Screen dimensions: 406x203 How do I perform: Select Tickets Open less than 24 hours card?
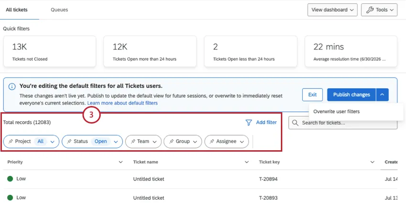pyautogui.click(x=251, y=51)
